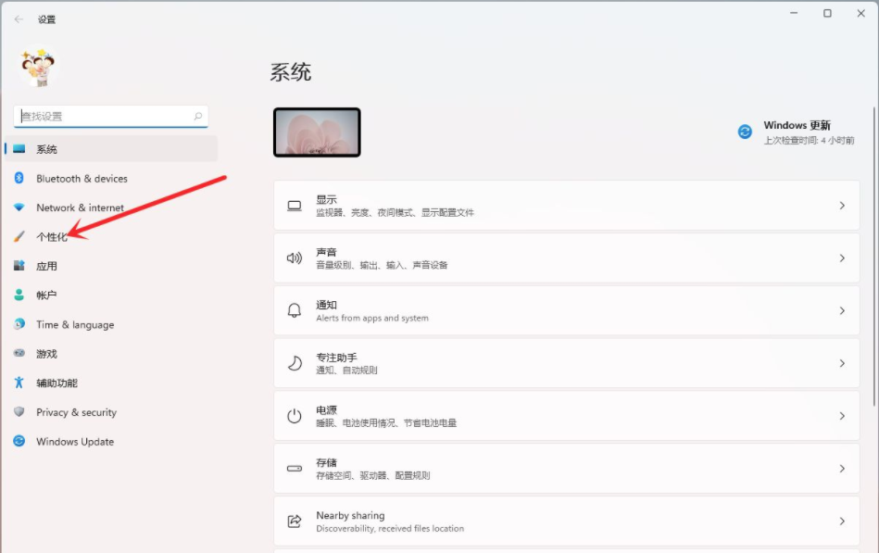The image size is (879, 553).
Task: Click the 游戏 gamepad icon in sidebar
Action: point(19,353)
